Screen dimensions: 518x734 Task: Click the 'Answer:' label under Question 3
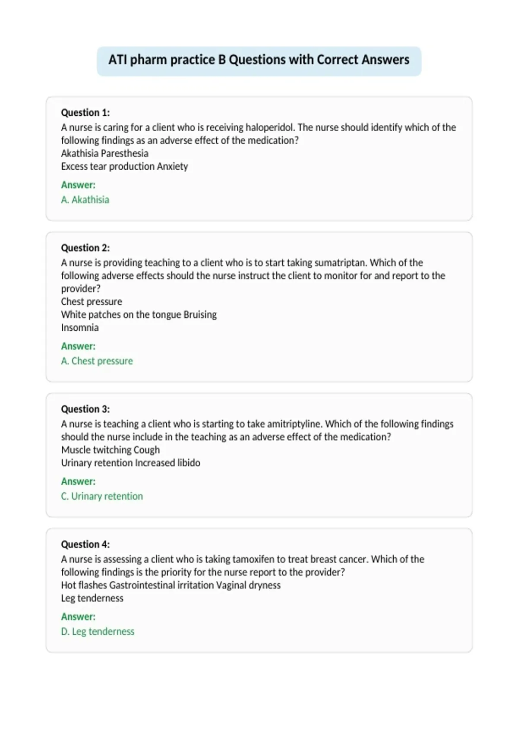tap(78, 481)
